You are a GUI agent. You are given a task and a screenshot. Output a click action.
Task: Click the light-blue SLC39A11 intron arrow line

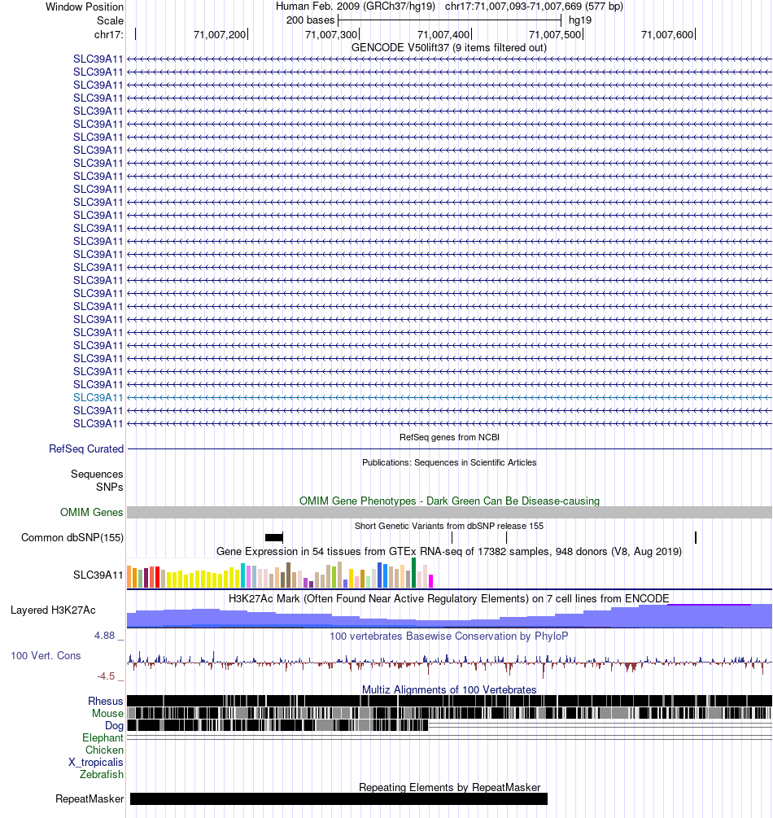[x=449, y=397]
